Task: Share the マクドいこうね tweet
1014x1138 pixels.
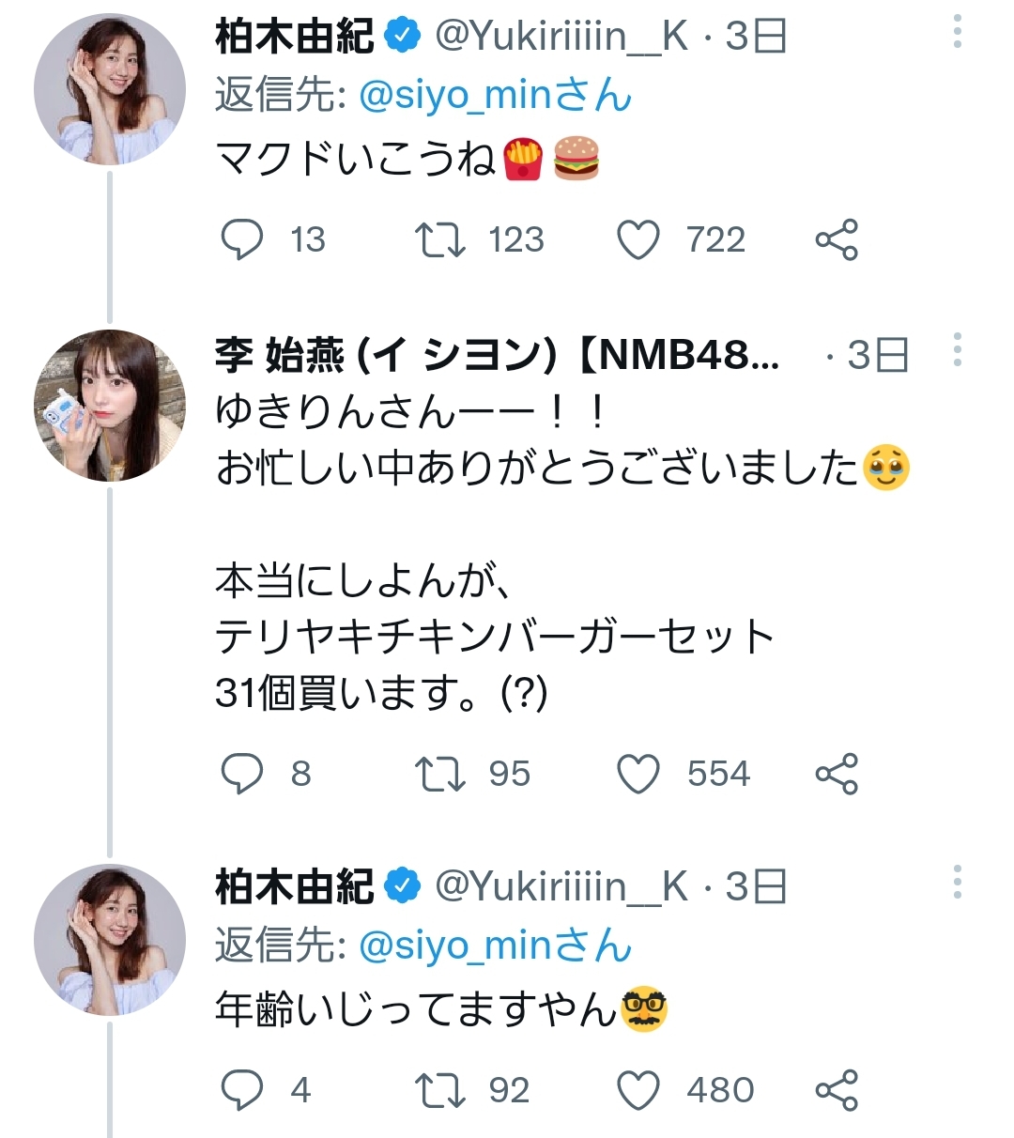Action: [x=837, y=240]
